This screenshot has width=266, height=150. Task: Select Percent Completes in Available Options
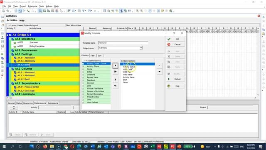[95, 94]
